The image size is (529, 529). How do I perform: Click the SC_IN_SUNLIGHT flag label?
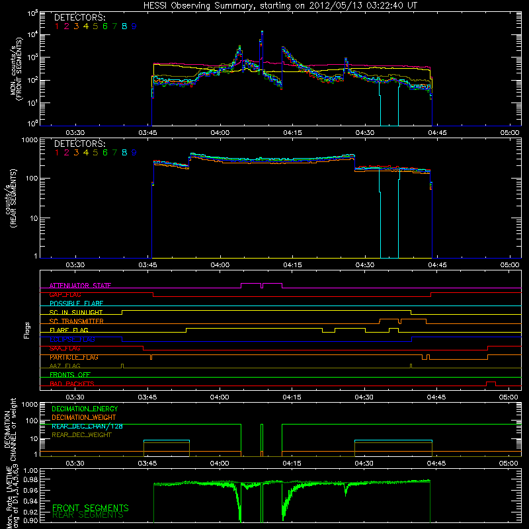76,312
